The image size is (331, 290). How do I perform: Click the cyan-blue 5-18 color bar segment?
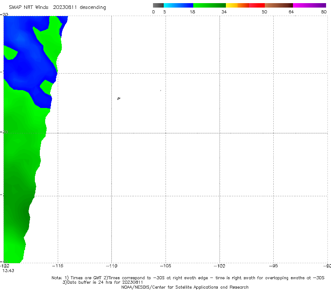click(178, 5)
